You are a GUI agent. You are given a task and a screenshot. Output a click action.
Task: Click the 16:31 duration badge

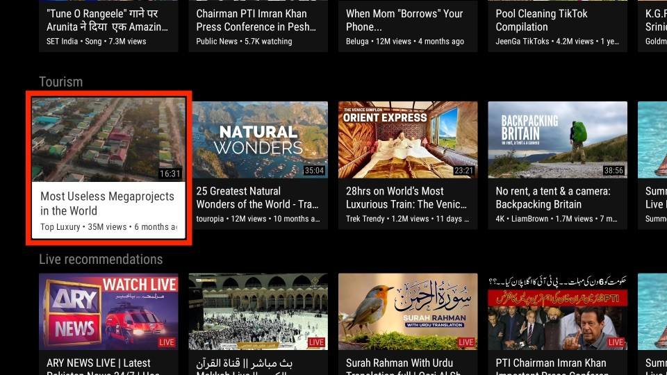(x=170, y=174)
